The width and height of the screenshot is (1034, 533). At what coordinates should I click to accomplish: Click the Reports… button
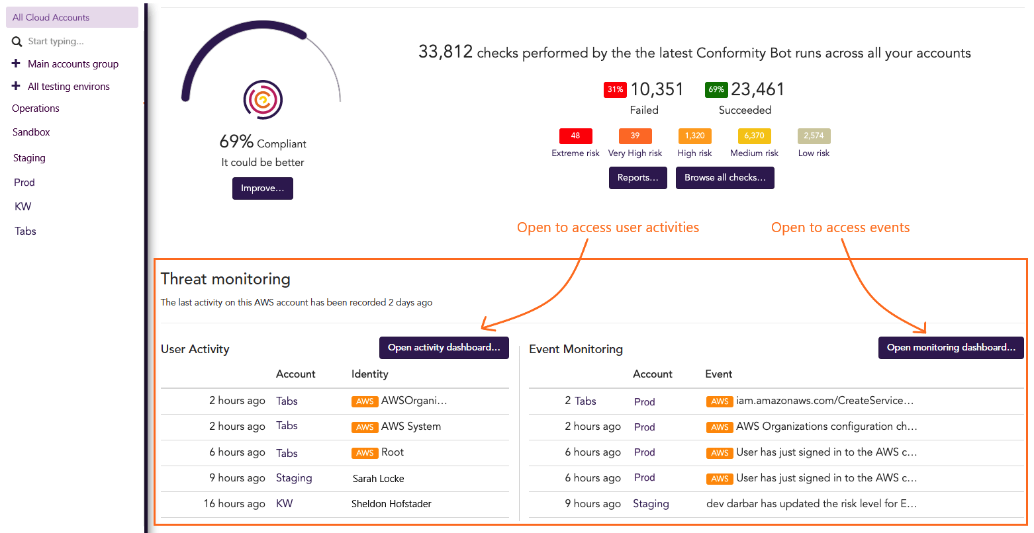click(638, 178)
